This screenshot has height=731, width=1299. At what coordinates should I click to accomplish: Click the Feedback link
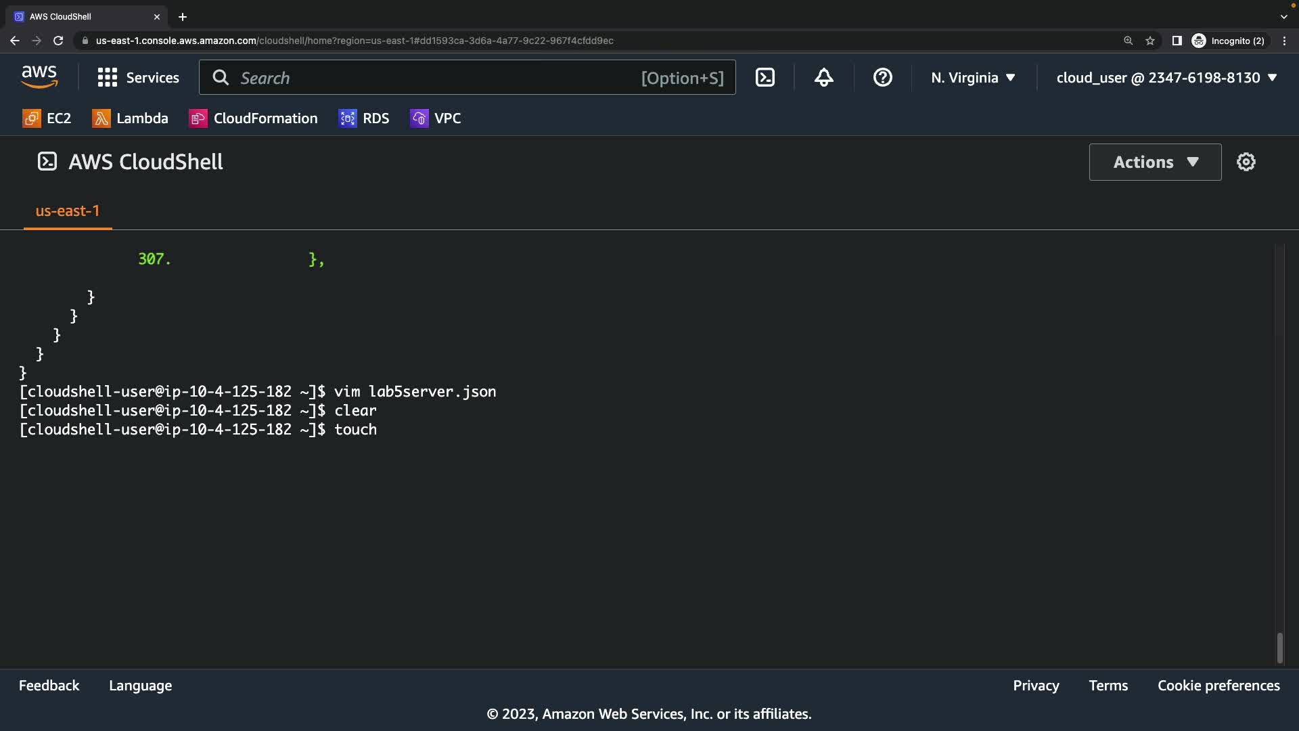coord(49,686)
